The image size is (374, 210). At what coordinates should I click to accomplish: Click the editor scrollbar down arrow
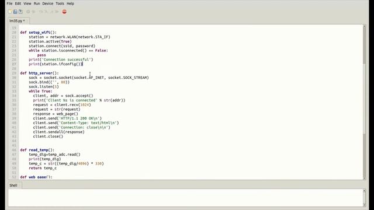point(364,178)
